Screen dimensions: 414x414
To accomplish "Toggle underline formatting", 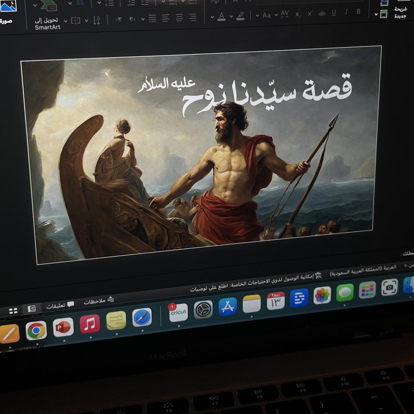I will [x=334, y=13].
